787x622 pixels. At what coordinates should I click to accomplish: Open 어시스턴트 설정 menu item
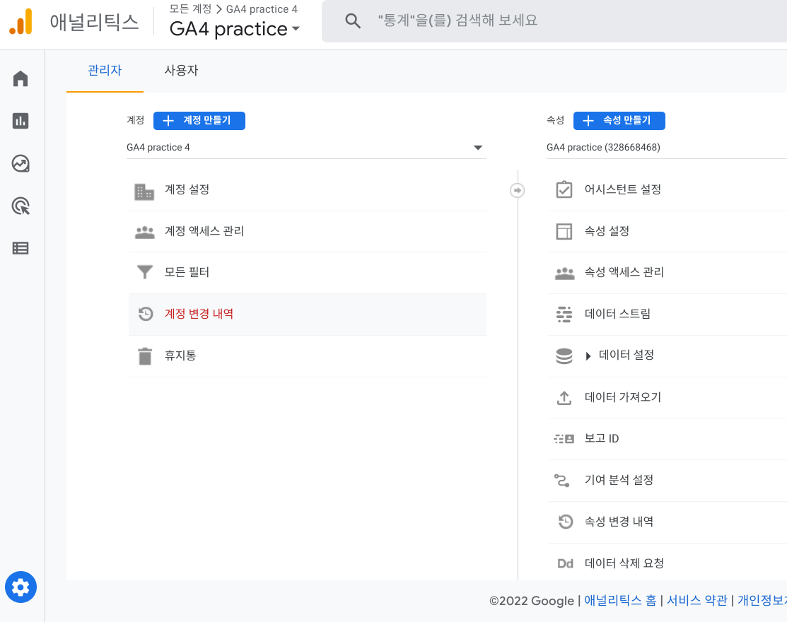click(x=668, y=190)
